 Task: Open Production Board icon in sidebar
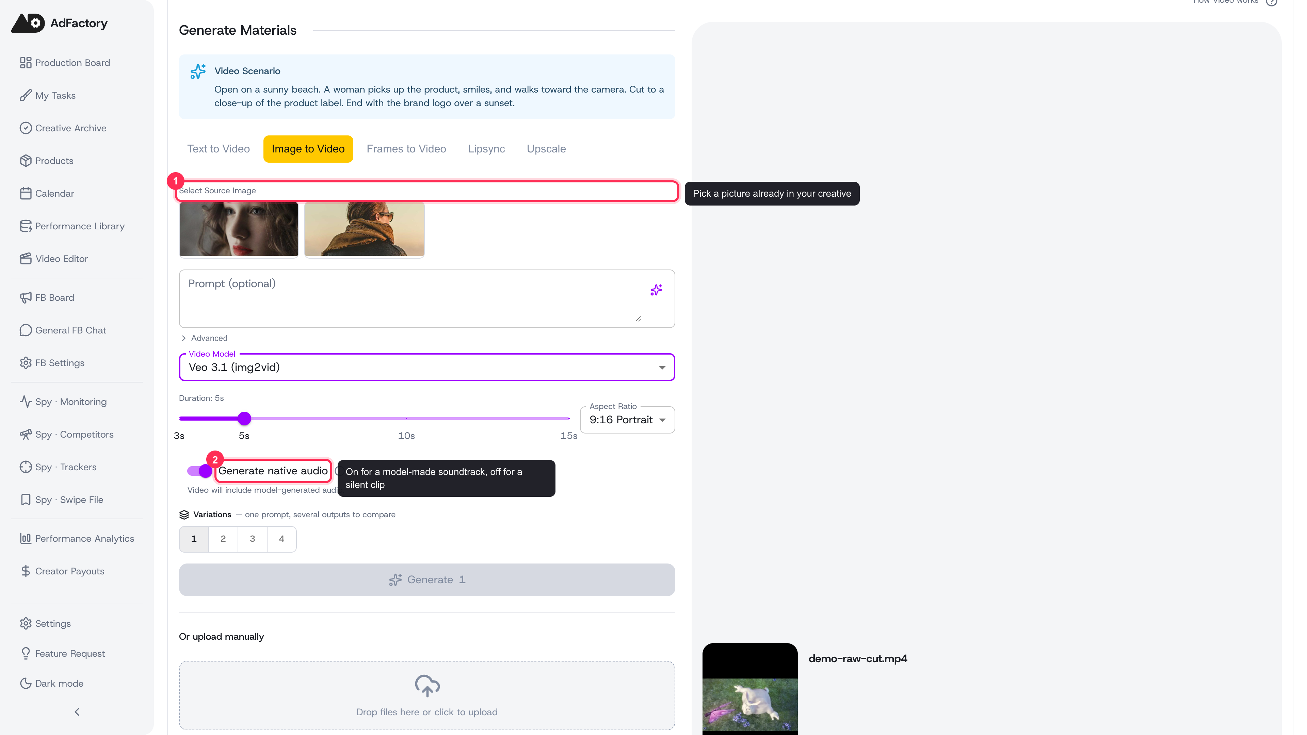26,62
